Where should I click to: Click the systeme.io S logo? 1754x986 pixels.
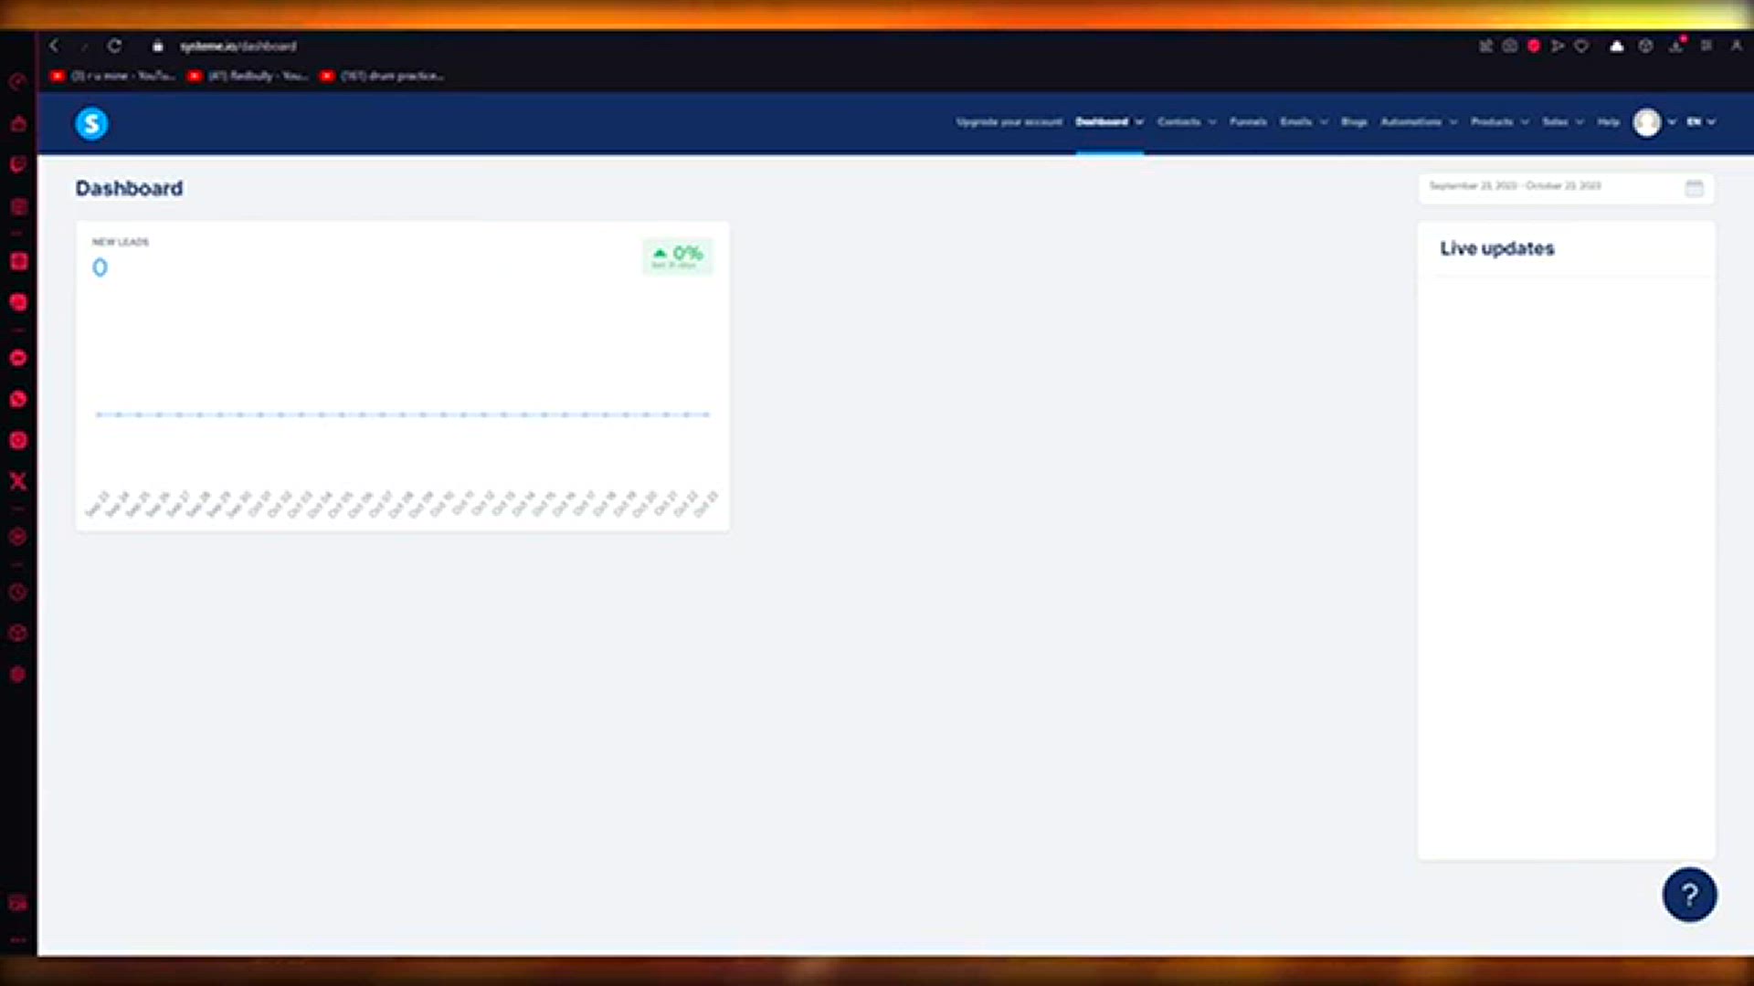click(91, 123)
